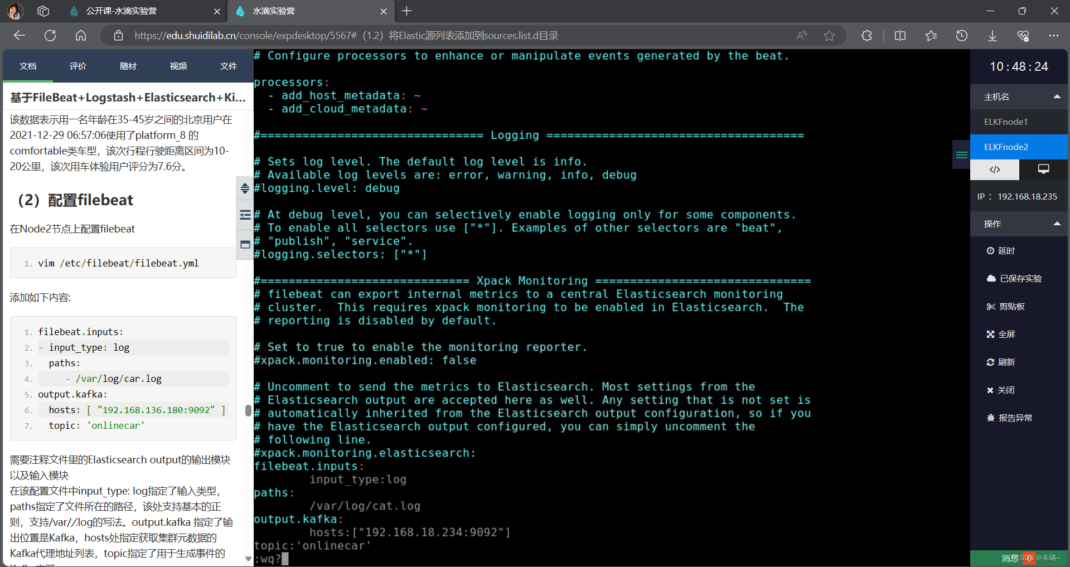Open browser history icon
This screenshot has width=1070, height=567.
(x=962, y=36)
